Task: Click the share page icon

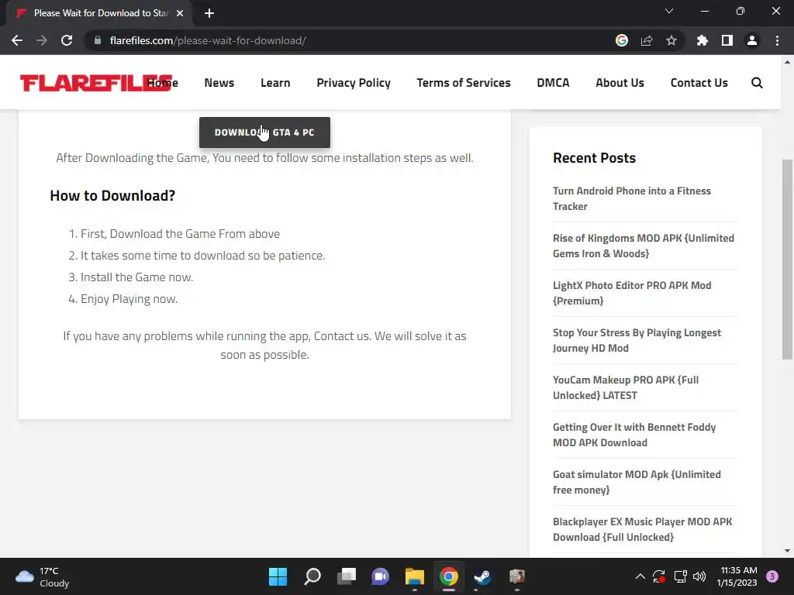Action: pos(647,40)
